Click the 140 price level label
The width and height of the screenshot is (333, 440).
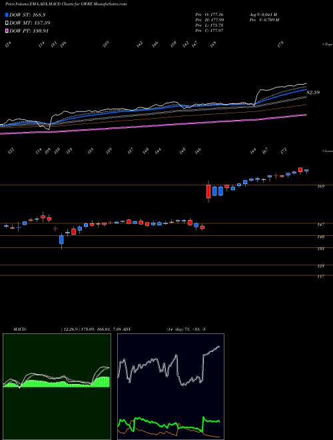coord(321,237)
